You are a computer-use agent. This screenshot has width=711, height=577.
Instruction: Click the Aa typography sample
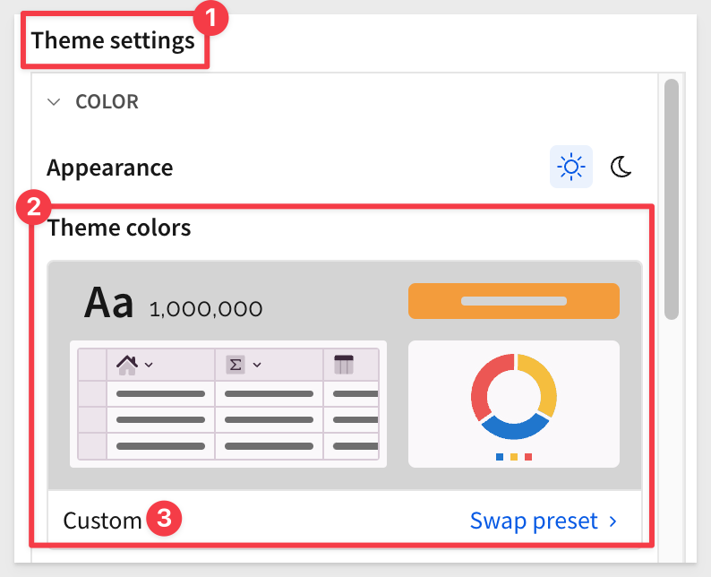click(x=109, y=303)
